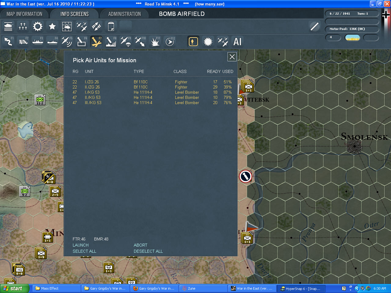391x293 pixels.
Task: Select the F8 bomb city mode
Action: click(x=111, y=42)
